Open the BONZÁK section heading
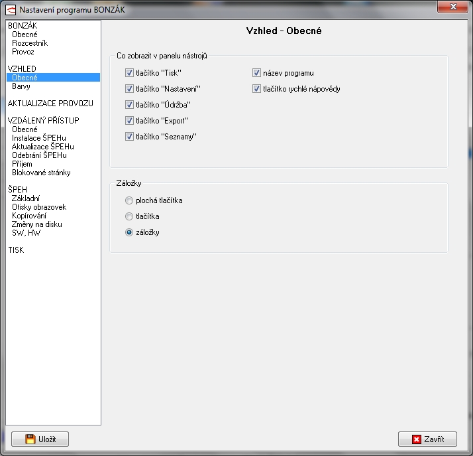The height and width of the screenshot is (456, 473). pos(23,26)
